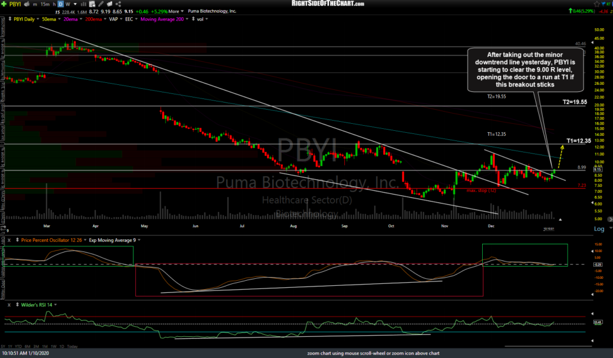
Task: Click the add note/template icon
Action: 92,4
